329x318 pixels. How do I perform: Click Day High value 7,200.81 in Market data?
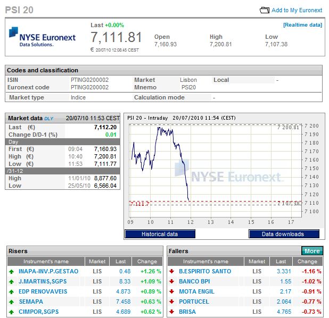(105, 156)
